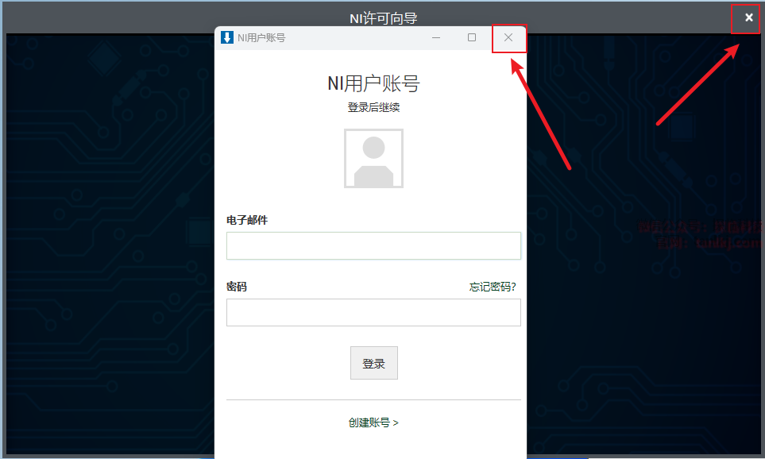The height and width of the screenshot is (459, 765).
Task: Minimize the NI用户账号 window
Action: 436,37
